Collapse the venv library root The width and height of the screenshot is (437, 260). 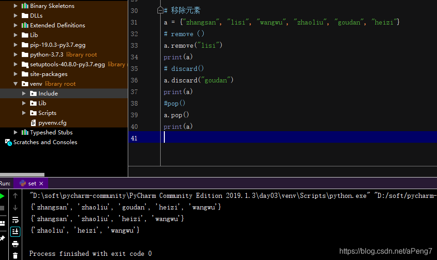coord(16,84)
